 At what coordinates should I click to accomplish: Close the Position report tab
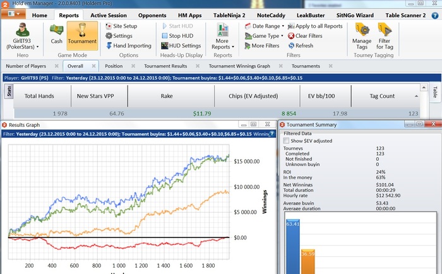pyautogui.click(x=133, y=66)
